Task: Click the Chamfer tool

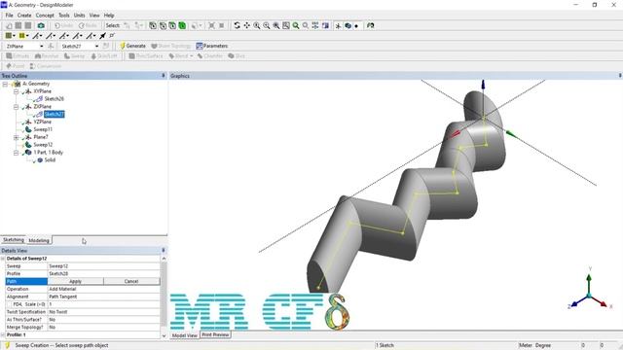Action: 210,56
